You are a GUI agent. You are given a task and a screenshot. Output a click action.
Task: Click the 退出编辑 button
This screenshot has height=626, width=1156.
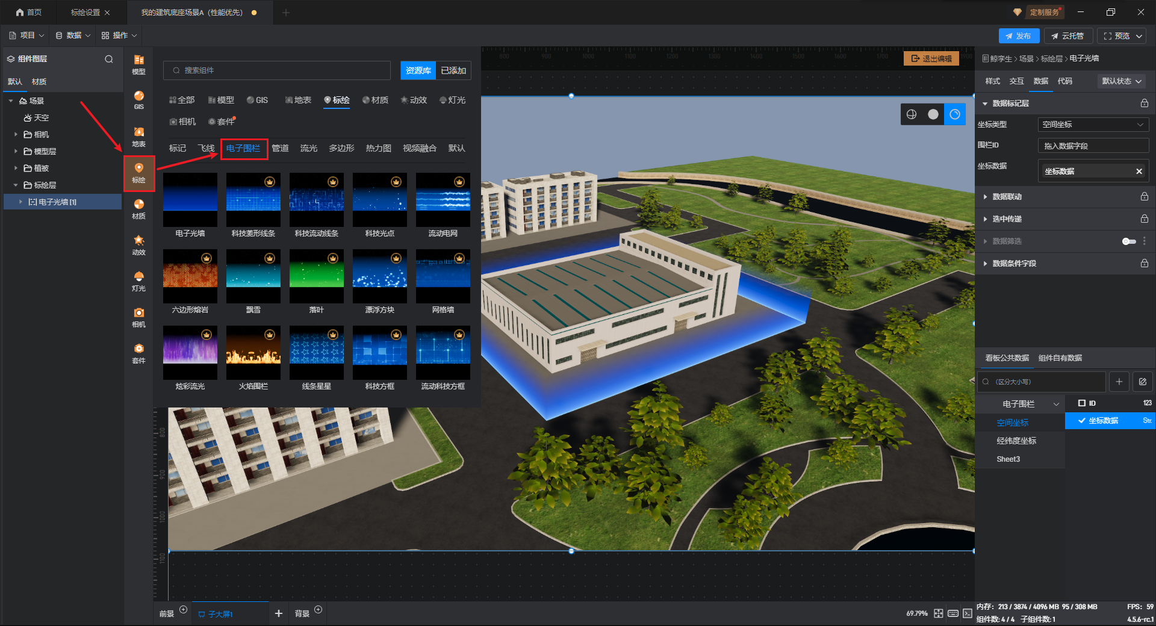pos(931,58)
